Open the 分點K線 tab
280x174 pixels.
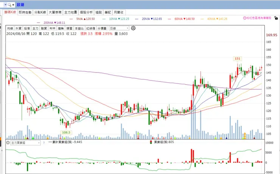tap(40, 12)
